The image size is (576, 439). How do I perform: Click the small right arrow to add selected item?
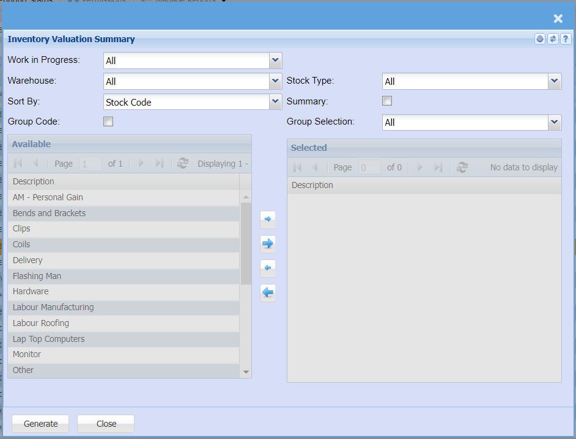click(267, 219)
